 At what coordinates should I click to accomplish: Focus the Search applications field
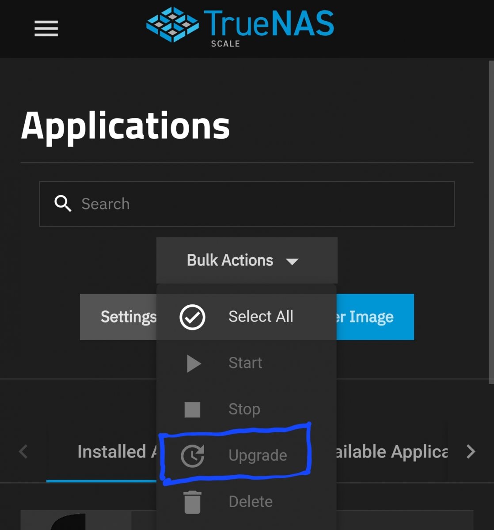click(x=247, y=204)
